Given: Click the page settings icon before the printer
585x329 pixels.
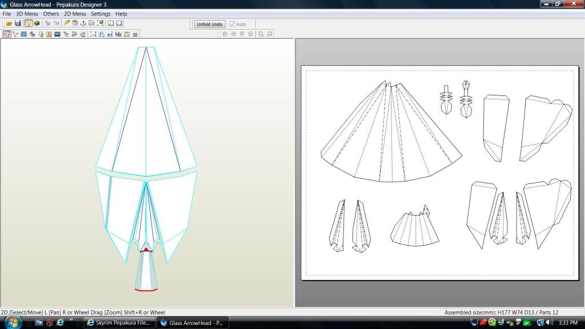Looking at the screenshot, I should pyautogui.click(x=127, y=34).
